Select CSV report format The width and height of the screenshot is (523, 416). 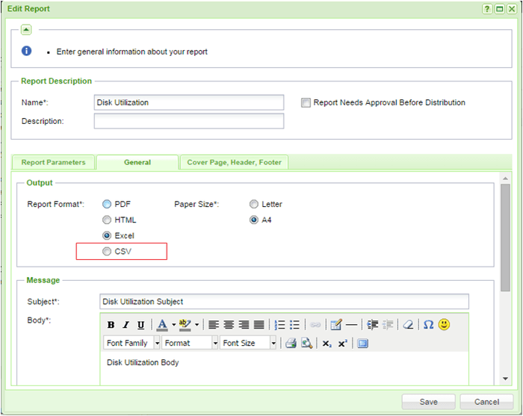[x=108, y=252]
